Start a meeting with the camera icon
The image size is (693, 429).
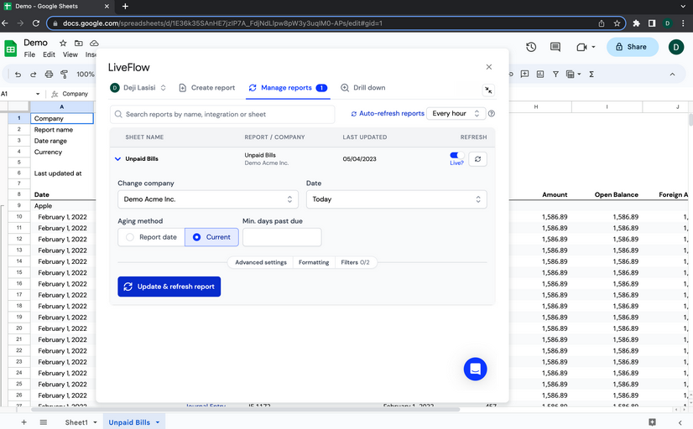(x=581, y=47)
